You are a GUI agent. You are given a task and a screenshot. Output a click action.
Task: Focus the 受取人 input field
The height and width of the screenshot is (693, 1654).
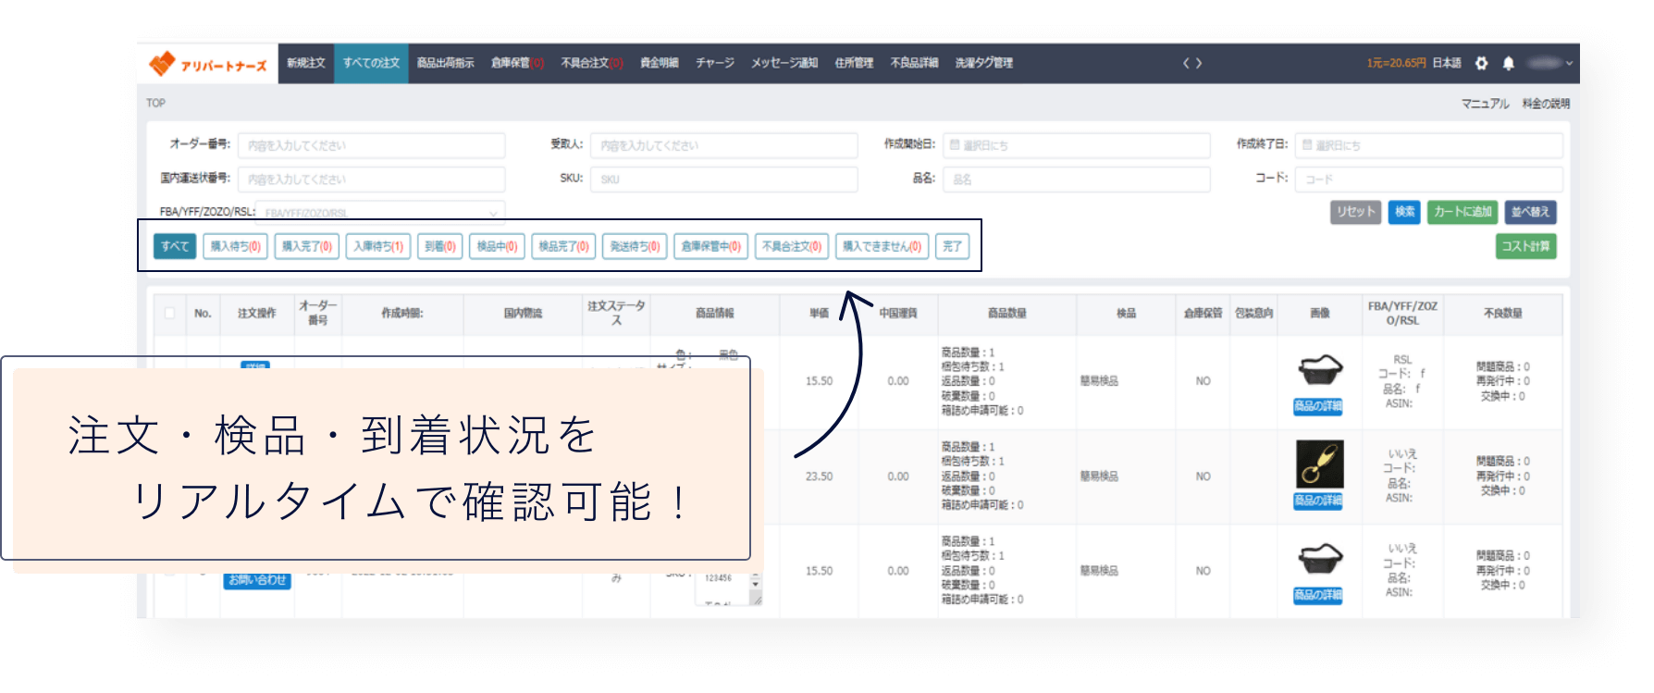[x=723, y=145]
